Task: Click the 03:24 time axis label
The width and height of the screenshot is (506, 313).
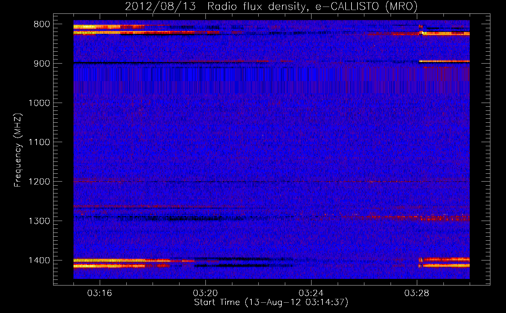Action: coord(311,293)
